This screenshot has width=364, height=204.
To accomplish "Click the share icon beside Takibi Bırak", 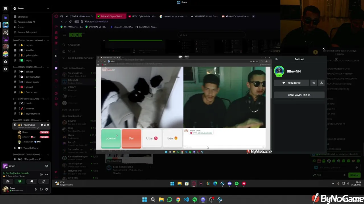I will [x=313, y=83].
